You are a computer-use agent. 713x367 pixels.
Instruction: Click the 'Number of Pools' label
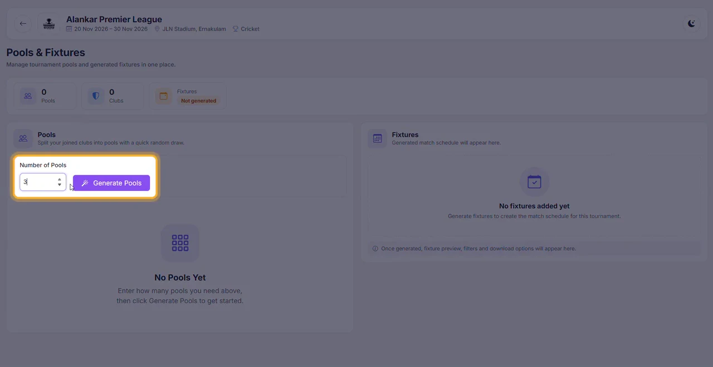(x=43, y=165)
